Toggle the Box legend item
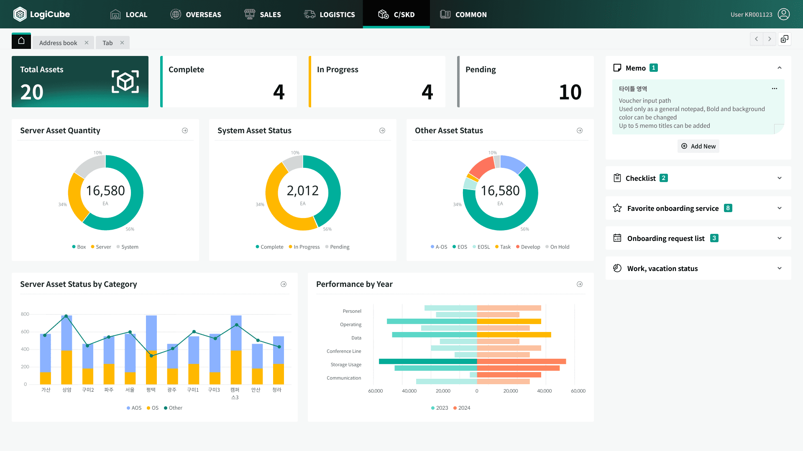 tap(79, 247)
